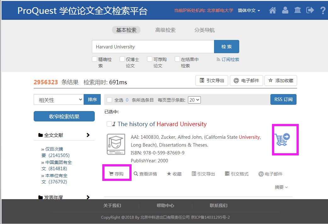This screenshot has width=328, height=224.
Task: Open title The history of Harvard University
Action: (162, 124)
